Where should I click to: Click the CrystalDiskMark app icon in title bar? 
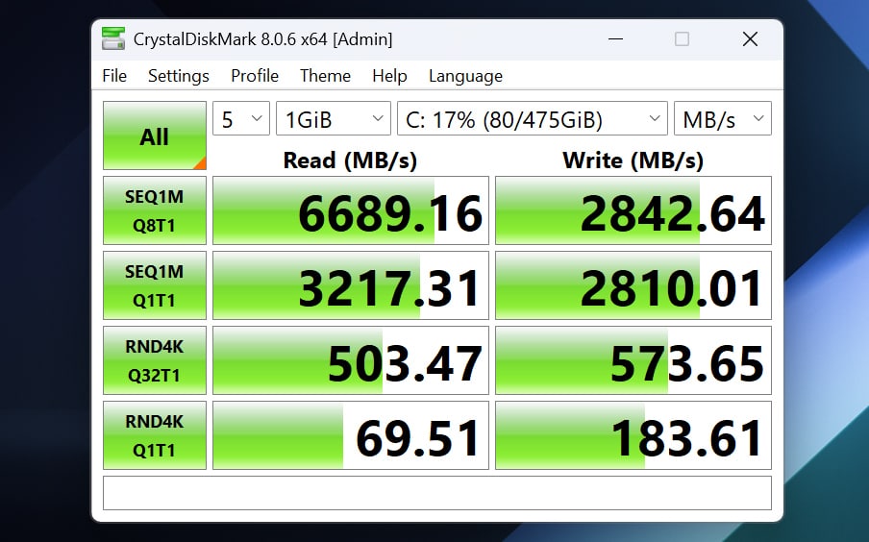113,38
